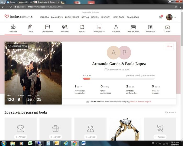Click the engagement ring service thumbnail
This screenshot has height=146, width=183.
[125, 129]
